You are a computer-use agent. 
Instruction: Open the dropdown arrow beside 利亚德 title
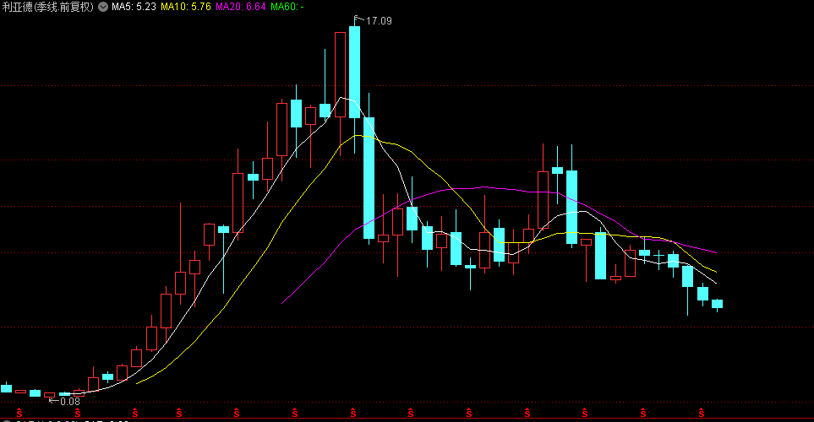pos(103,7)
